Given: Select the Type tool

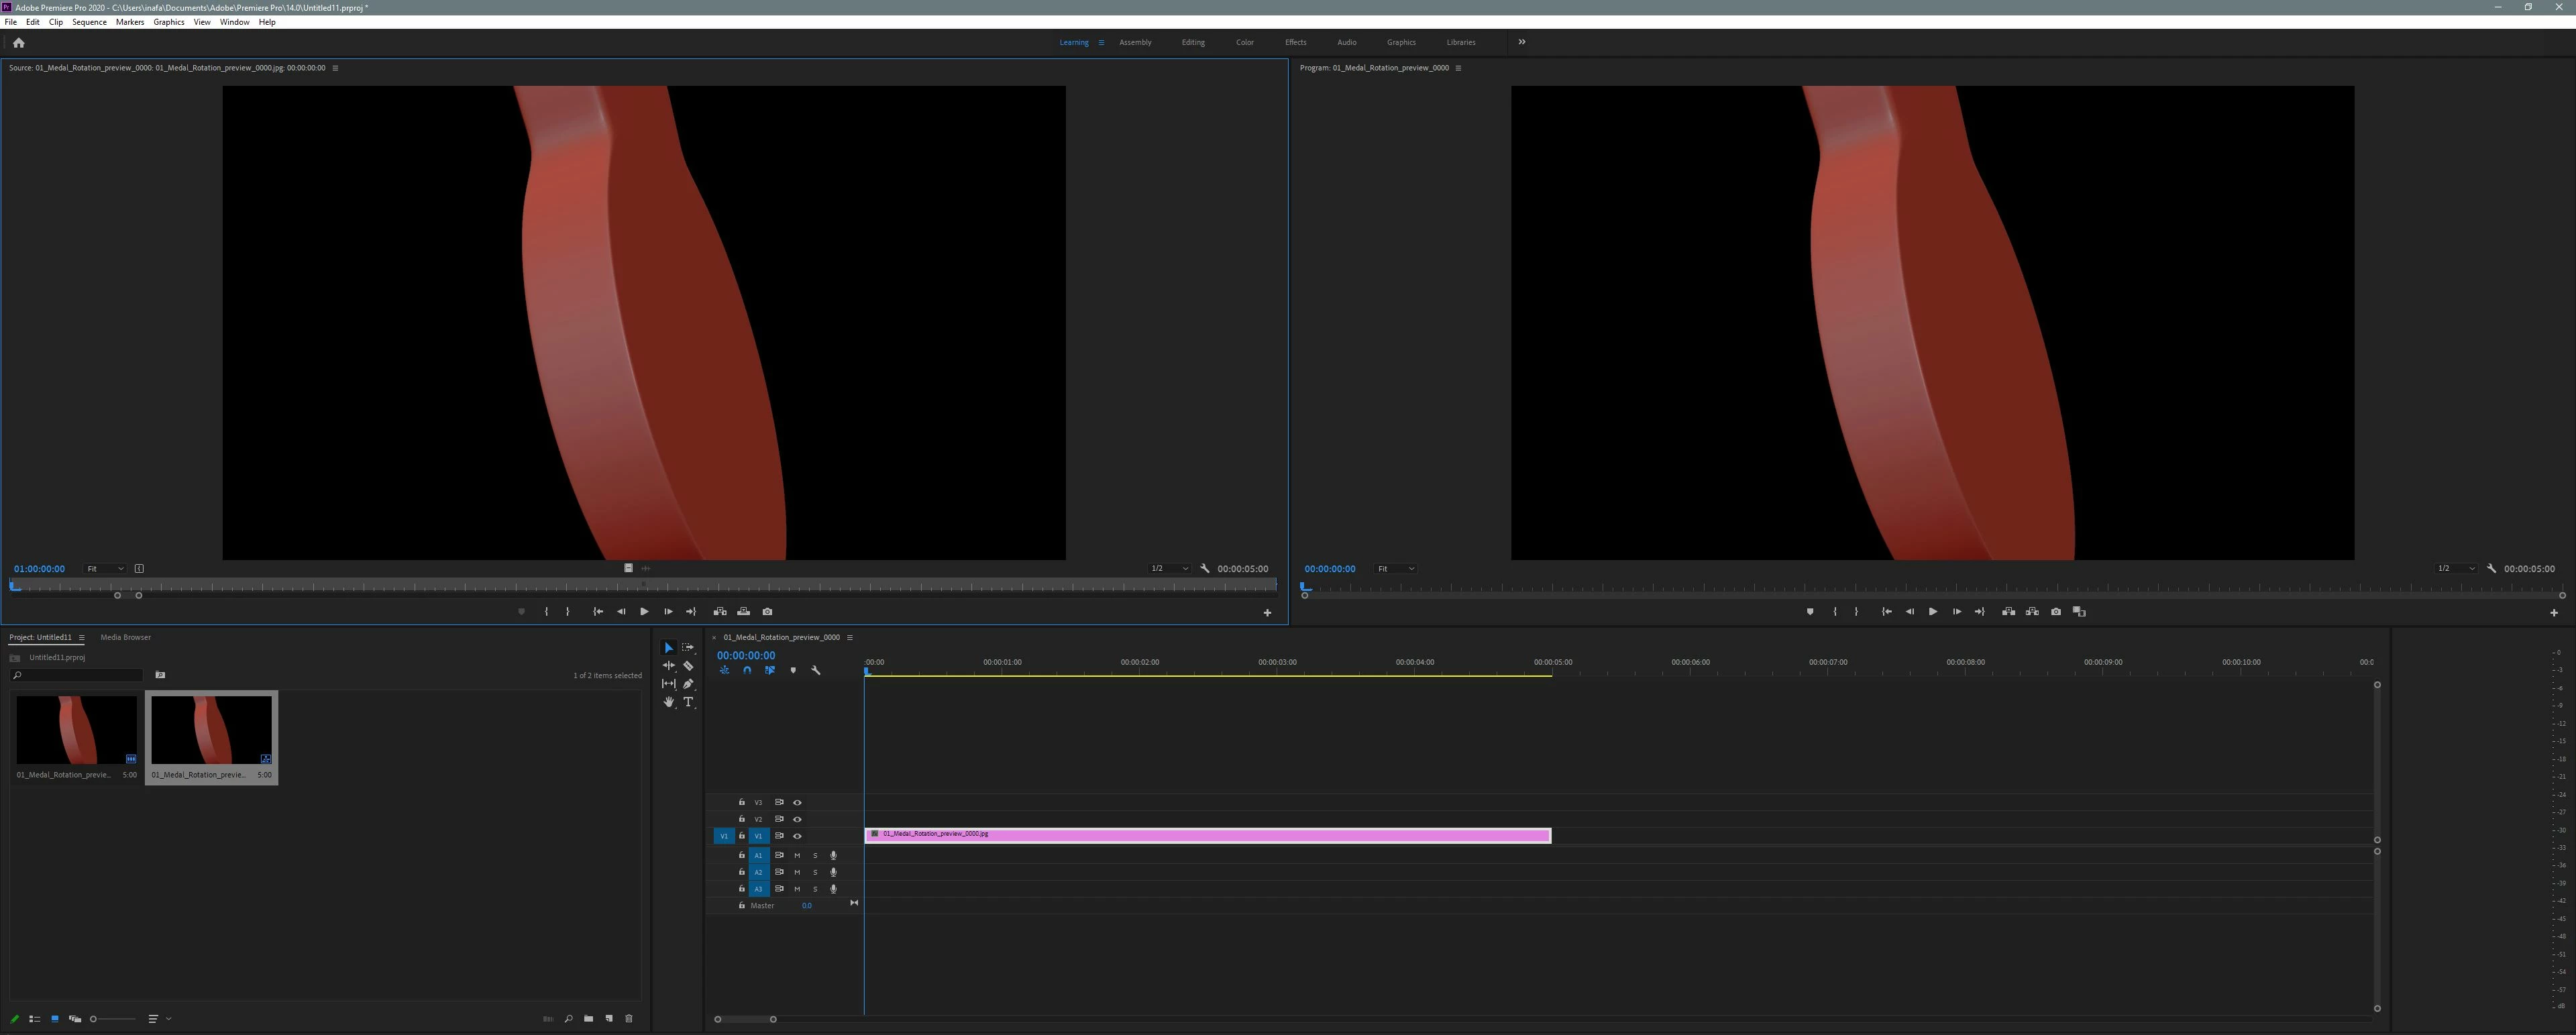Looking at the screenshot, I should pyautogui.click(x=688, y=702).
